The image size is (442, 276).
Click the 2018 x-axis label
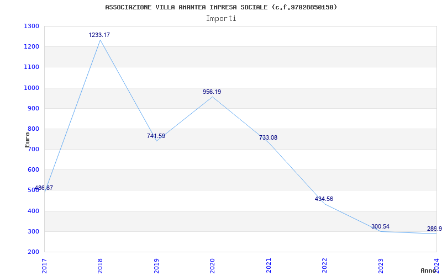(x=101, y=266)
